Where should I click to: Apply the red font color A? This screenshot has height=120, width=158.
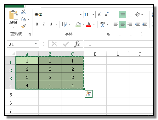[x=89, y=24]
